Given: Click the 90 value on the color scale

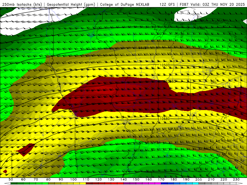Looking at the screenshot, I should coord(61,179).
